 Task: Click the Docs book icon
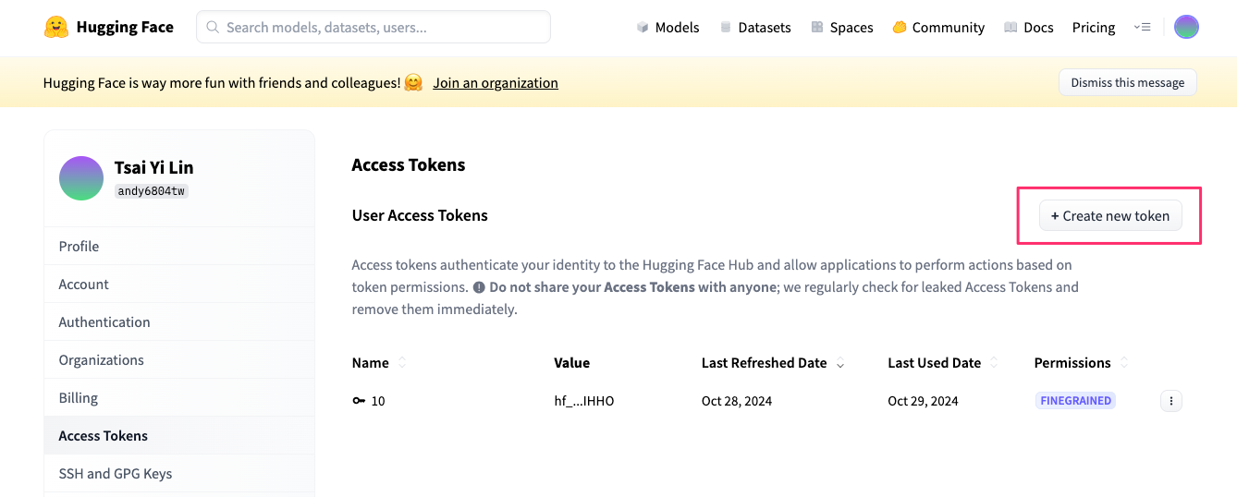pos(1010,28)
